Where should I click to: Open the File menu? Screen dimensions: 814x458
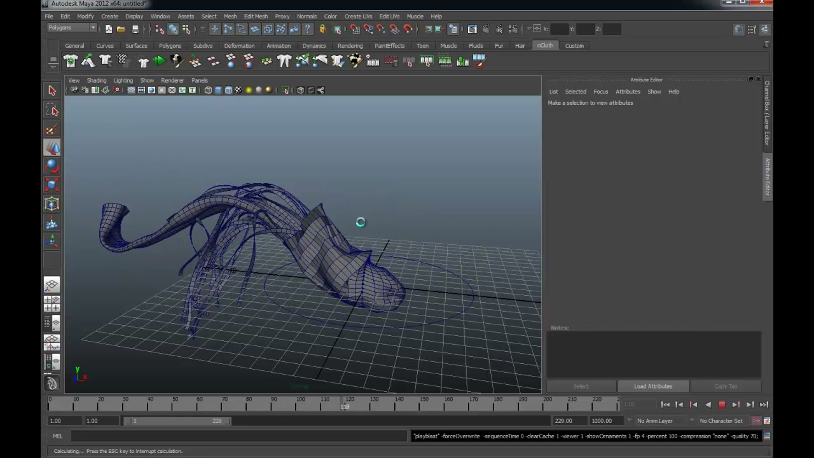(x=49, y=17)
